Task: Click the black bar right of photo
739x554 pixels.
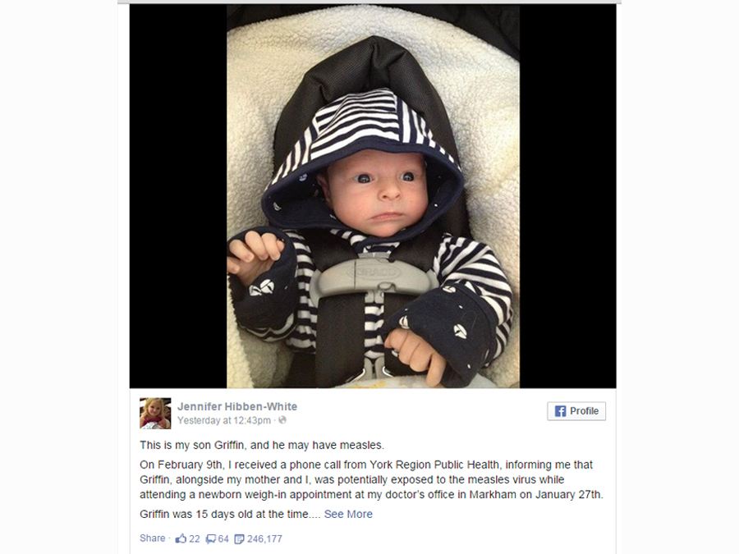Action: coord(568,196)
